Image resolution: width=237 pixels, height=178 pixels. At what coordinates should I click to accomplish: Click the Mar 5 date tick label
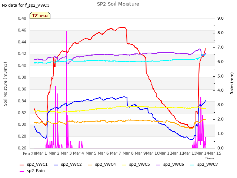pos(91,153)
